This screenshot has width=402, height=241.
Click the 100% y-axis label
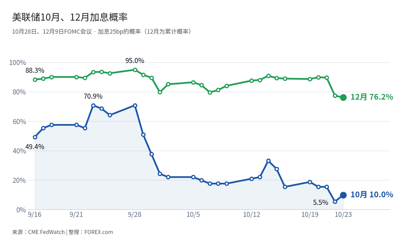click(17, 63)
